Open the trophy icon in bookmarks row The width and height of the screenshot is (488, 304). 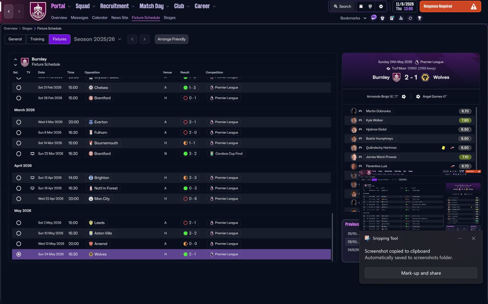[x=419, y=18]
